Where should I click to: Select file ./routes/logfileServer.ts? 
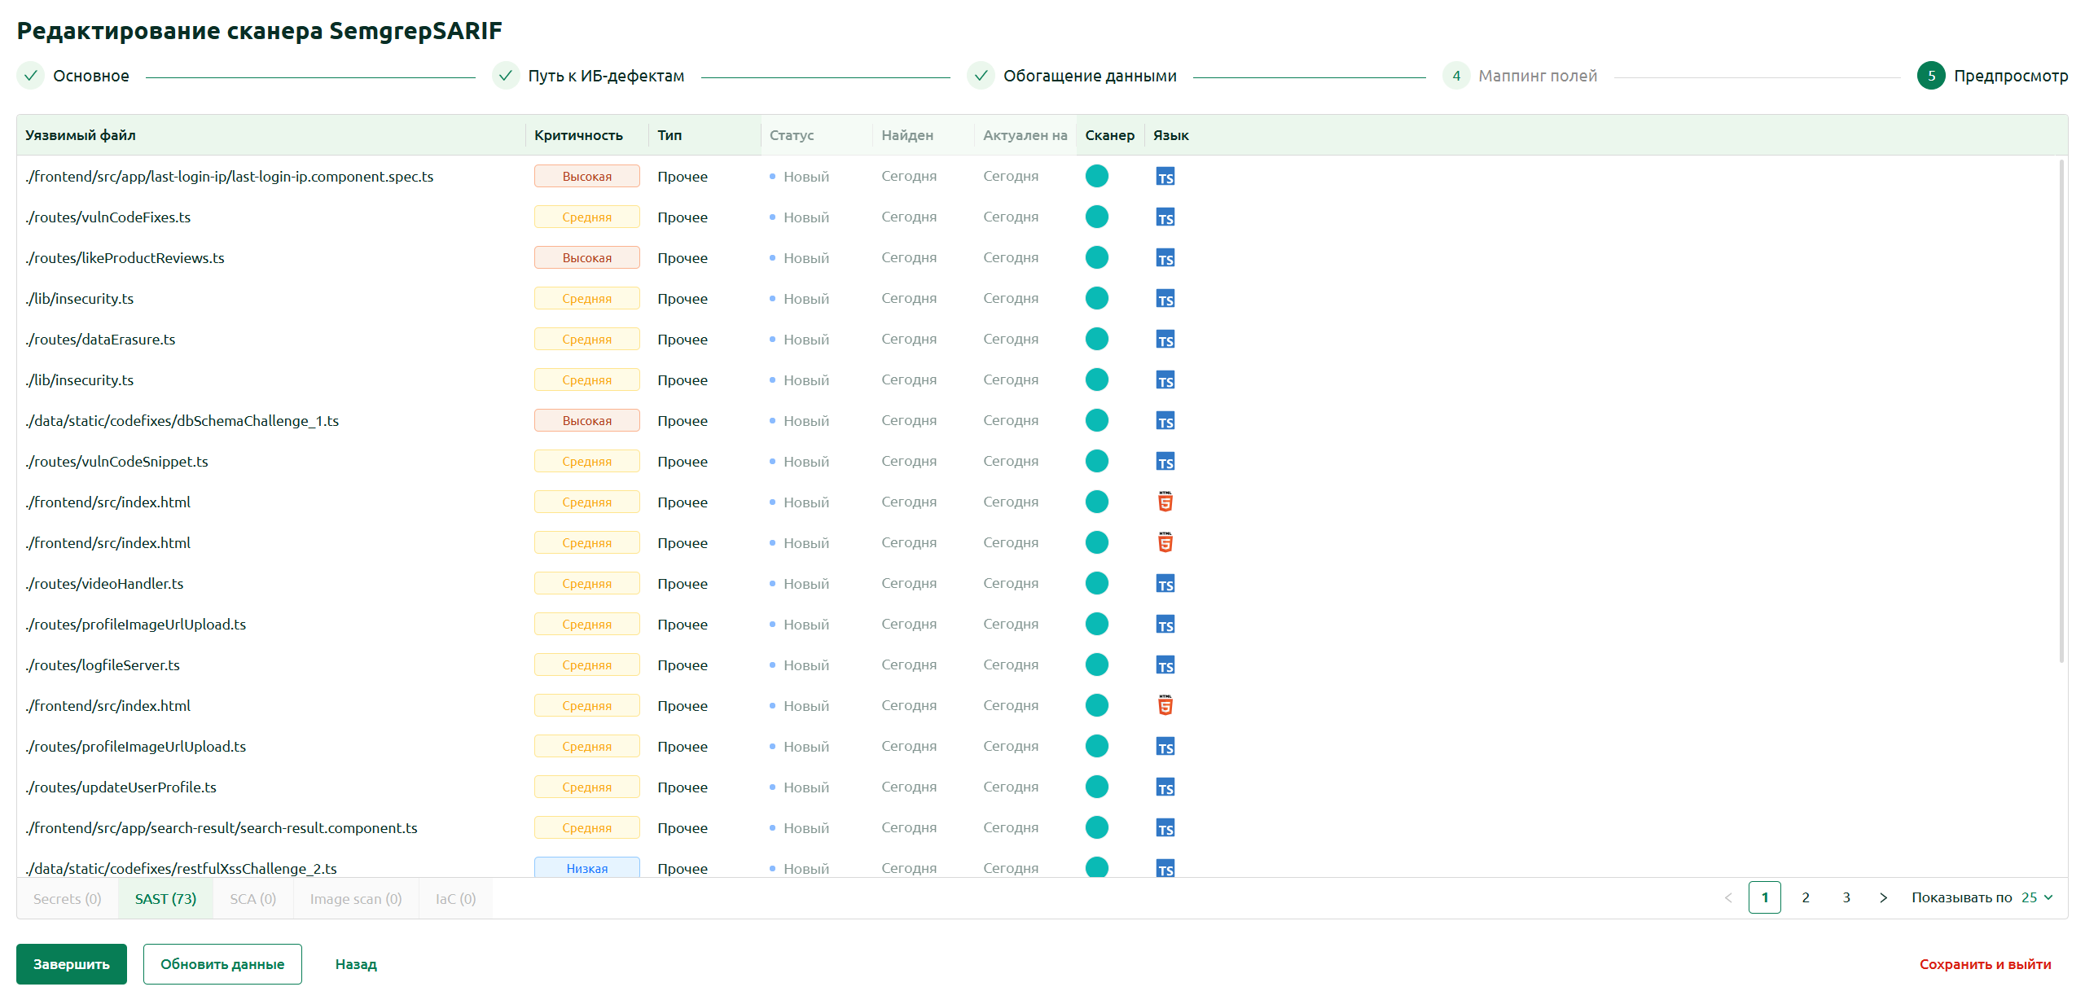pyautogui.click(x=103, y=664)
